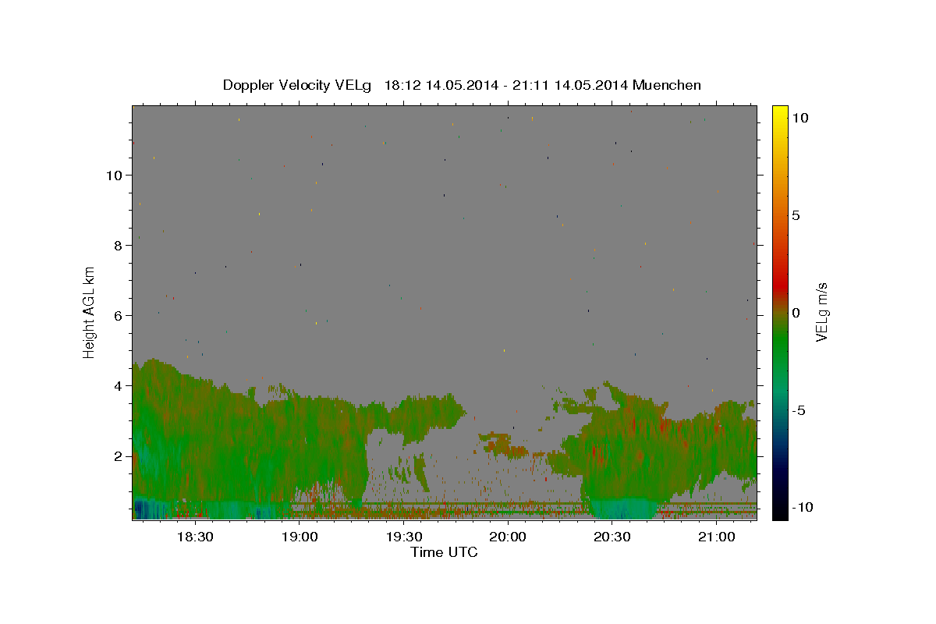Viewport: 936px width, 624px height.
Task: Click the 20:30 time tick label
Action: pos(612,537)
